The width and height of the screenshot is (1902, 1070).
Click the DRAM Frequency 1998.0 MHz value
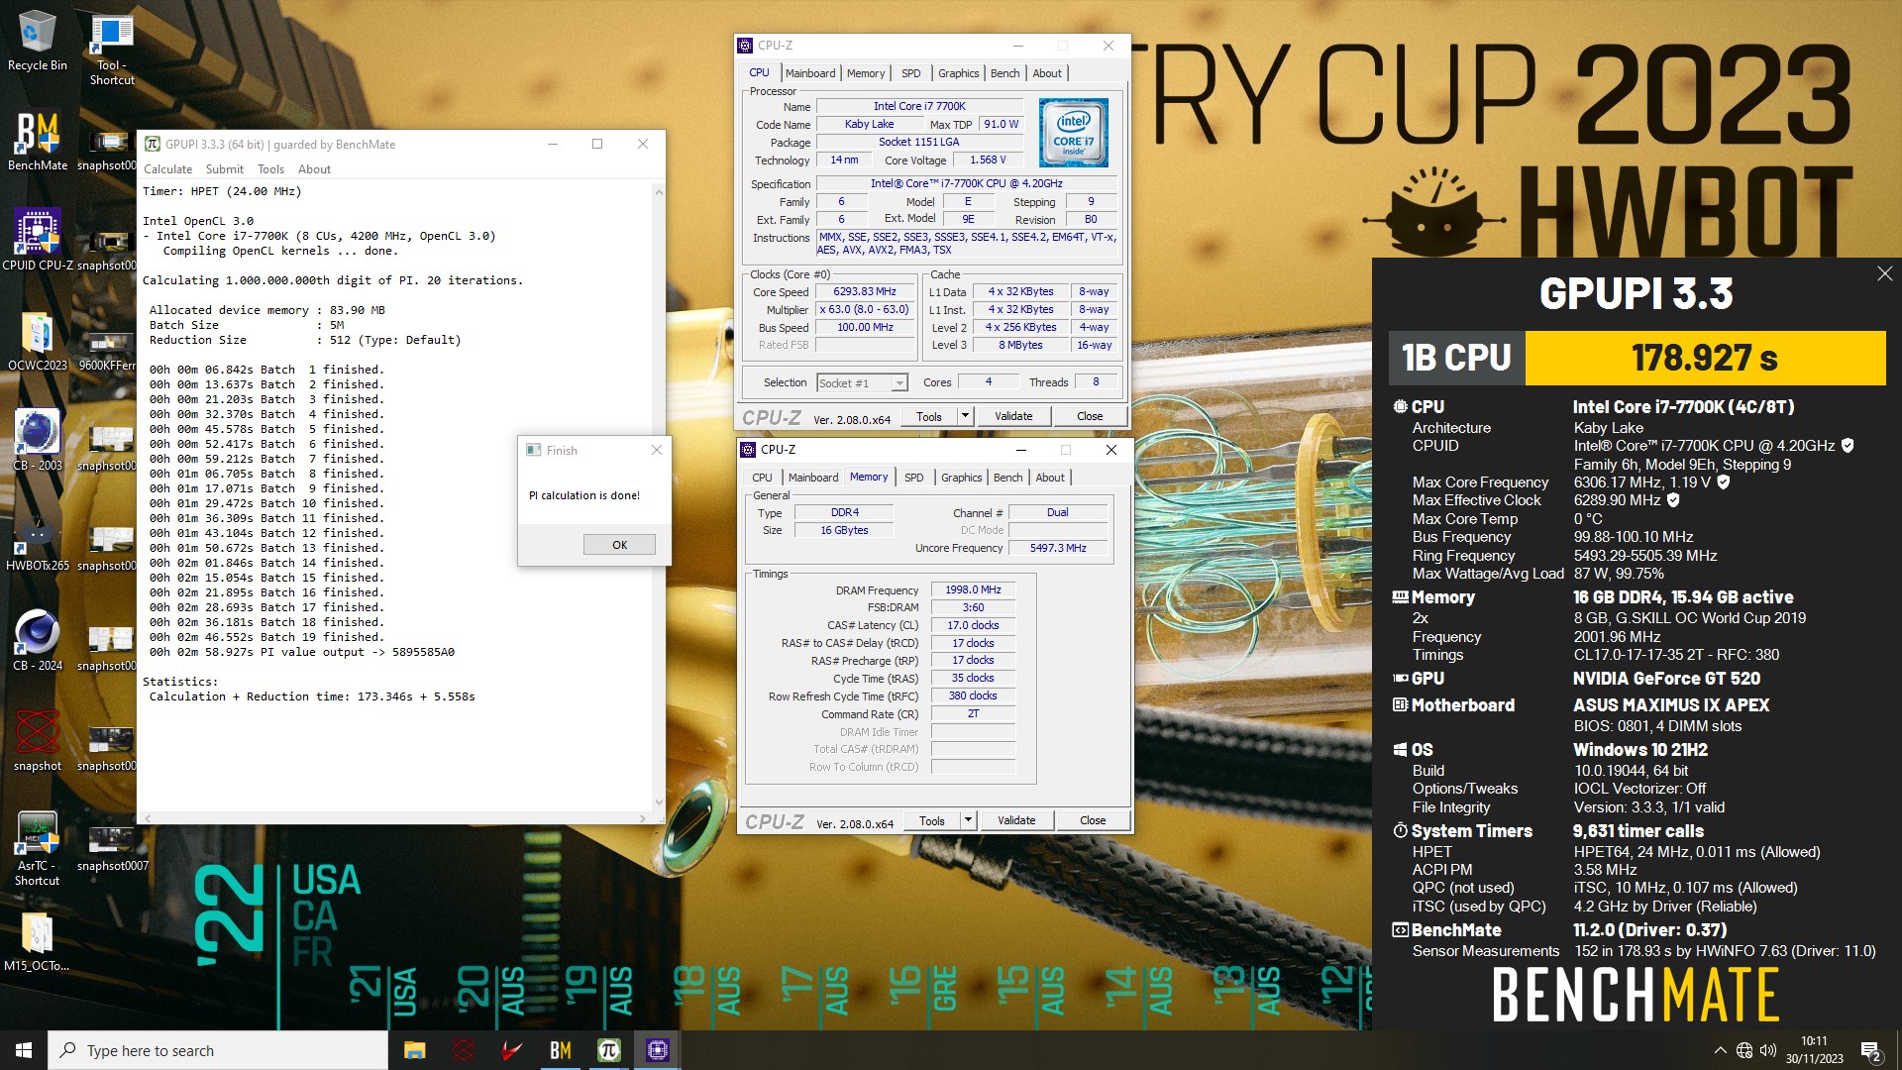[x=973, y=590]
